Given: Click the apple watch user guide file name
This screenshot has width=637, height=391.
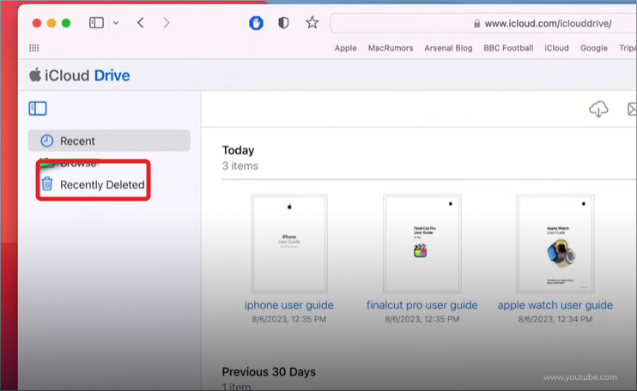Looking at the screenshot, I should pos(555,305).
